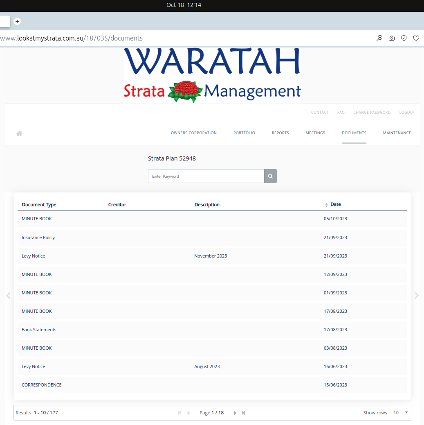424x425 pixels.
Task: Click the Logout link
Action: [407, 113]
